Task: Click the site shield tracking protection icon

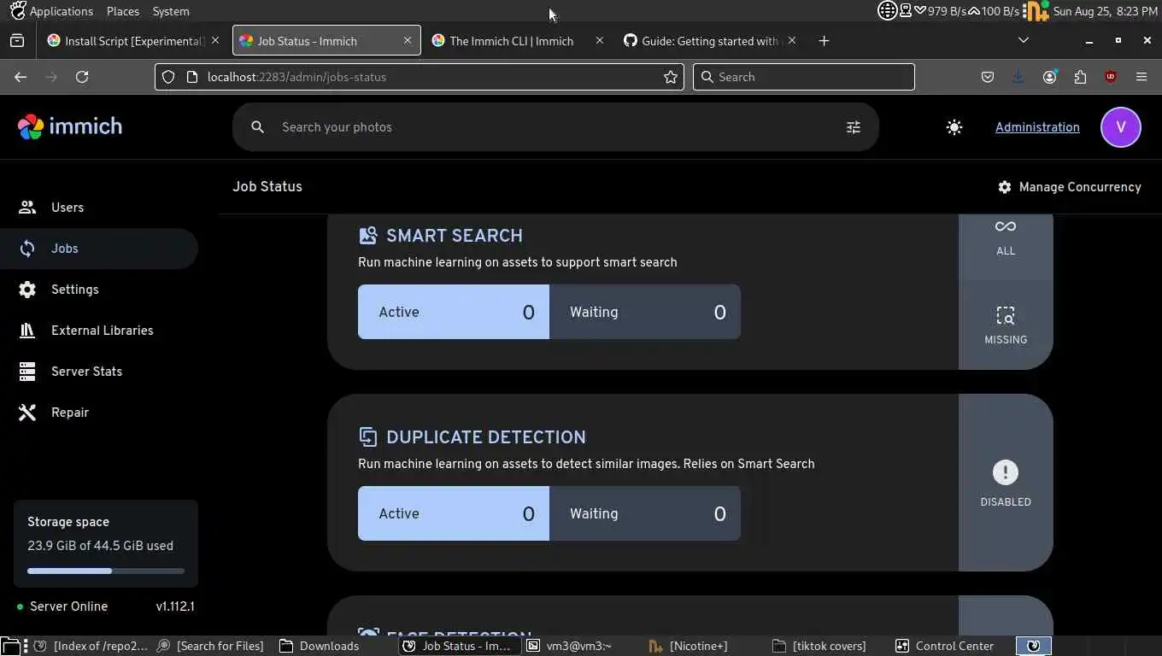Action: point(168,77)
